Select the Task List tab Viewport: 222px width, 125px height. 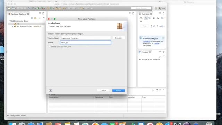[145, 14]
